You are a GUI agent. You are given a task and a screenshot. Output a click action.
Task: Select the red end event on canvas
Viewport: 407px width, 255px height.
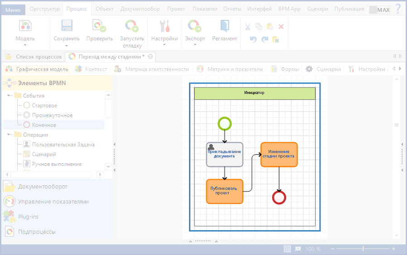coord(279,198)
